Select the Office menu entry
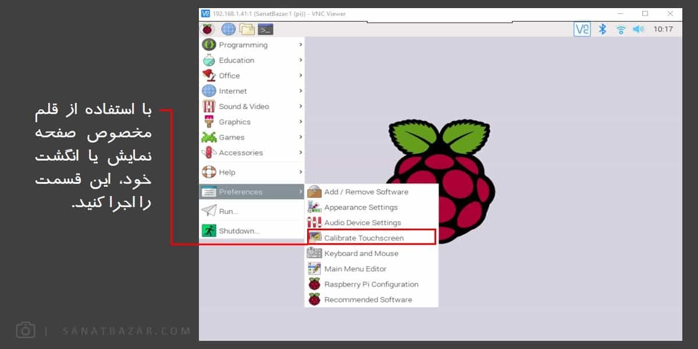 (x=252, y=76)
